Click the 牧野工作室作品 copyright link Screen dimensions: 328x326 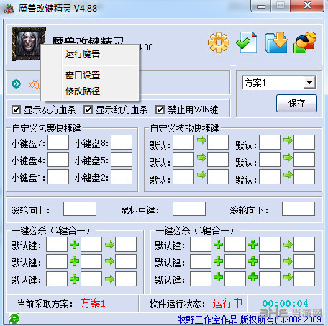click(249, 320)
